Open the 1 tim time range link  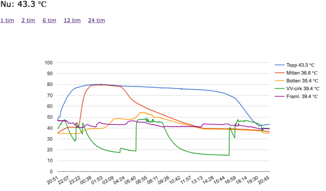(7, 20)
